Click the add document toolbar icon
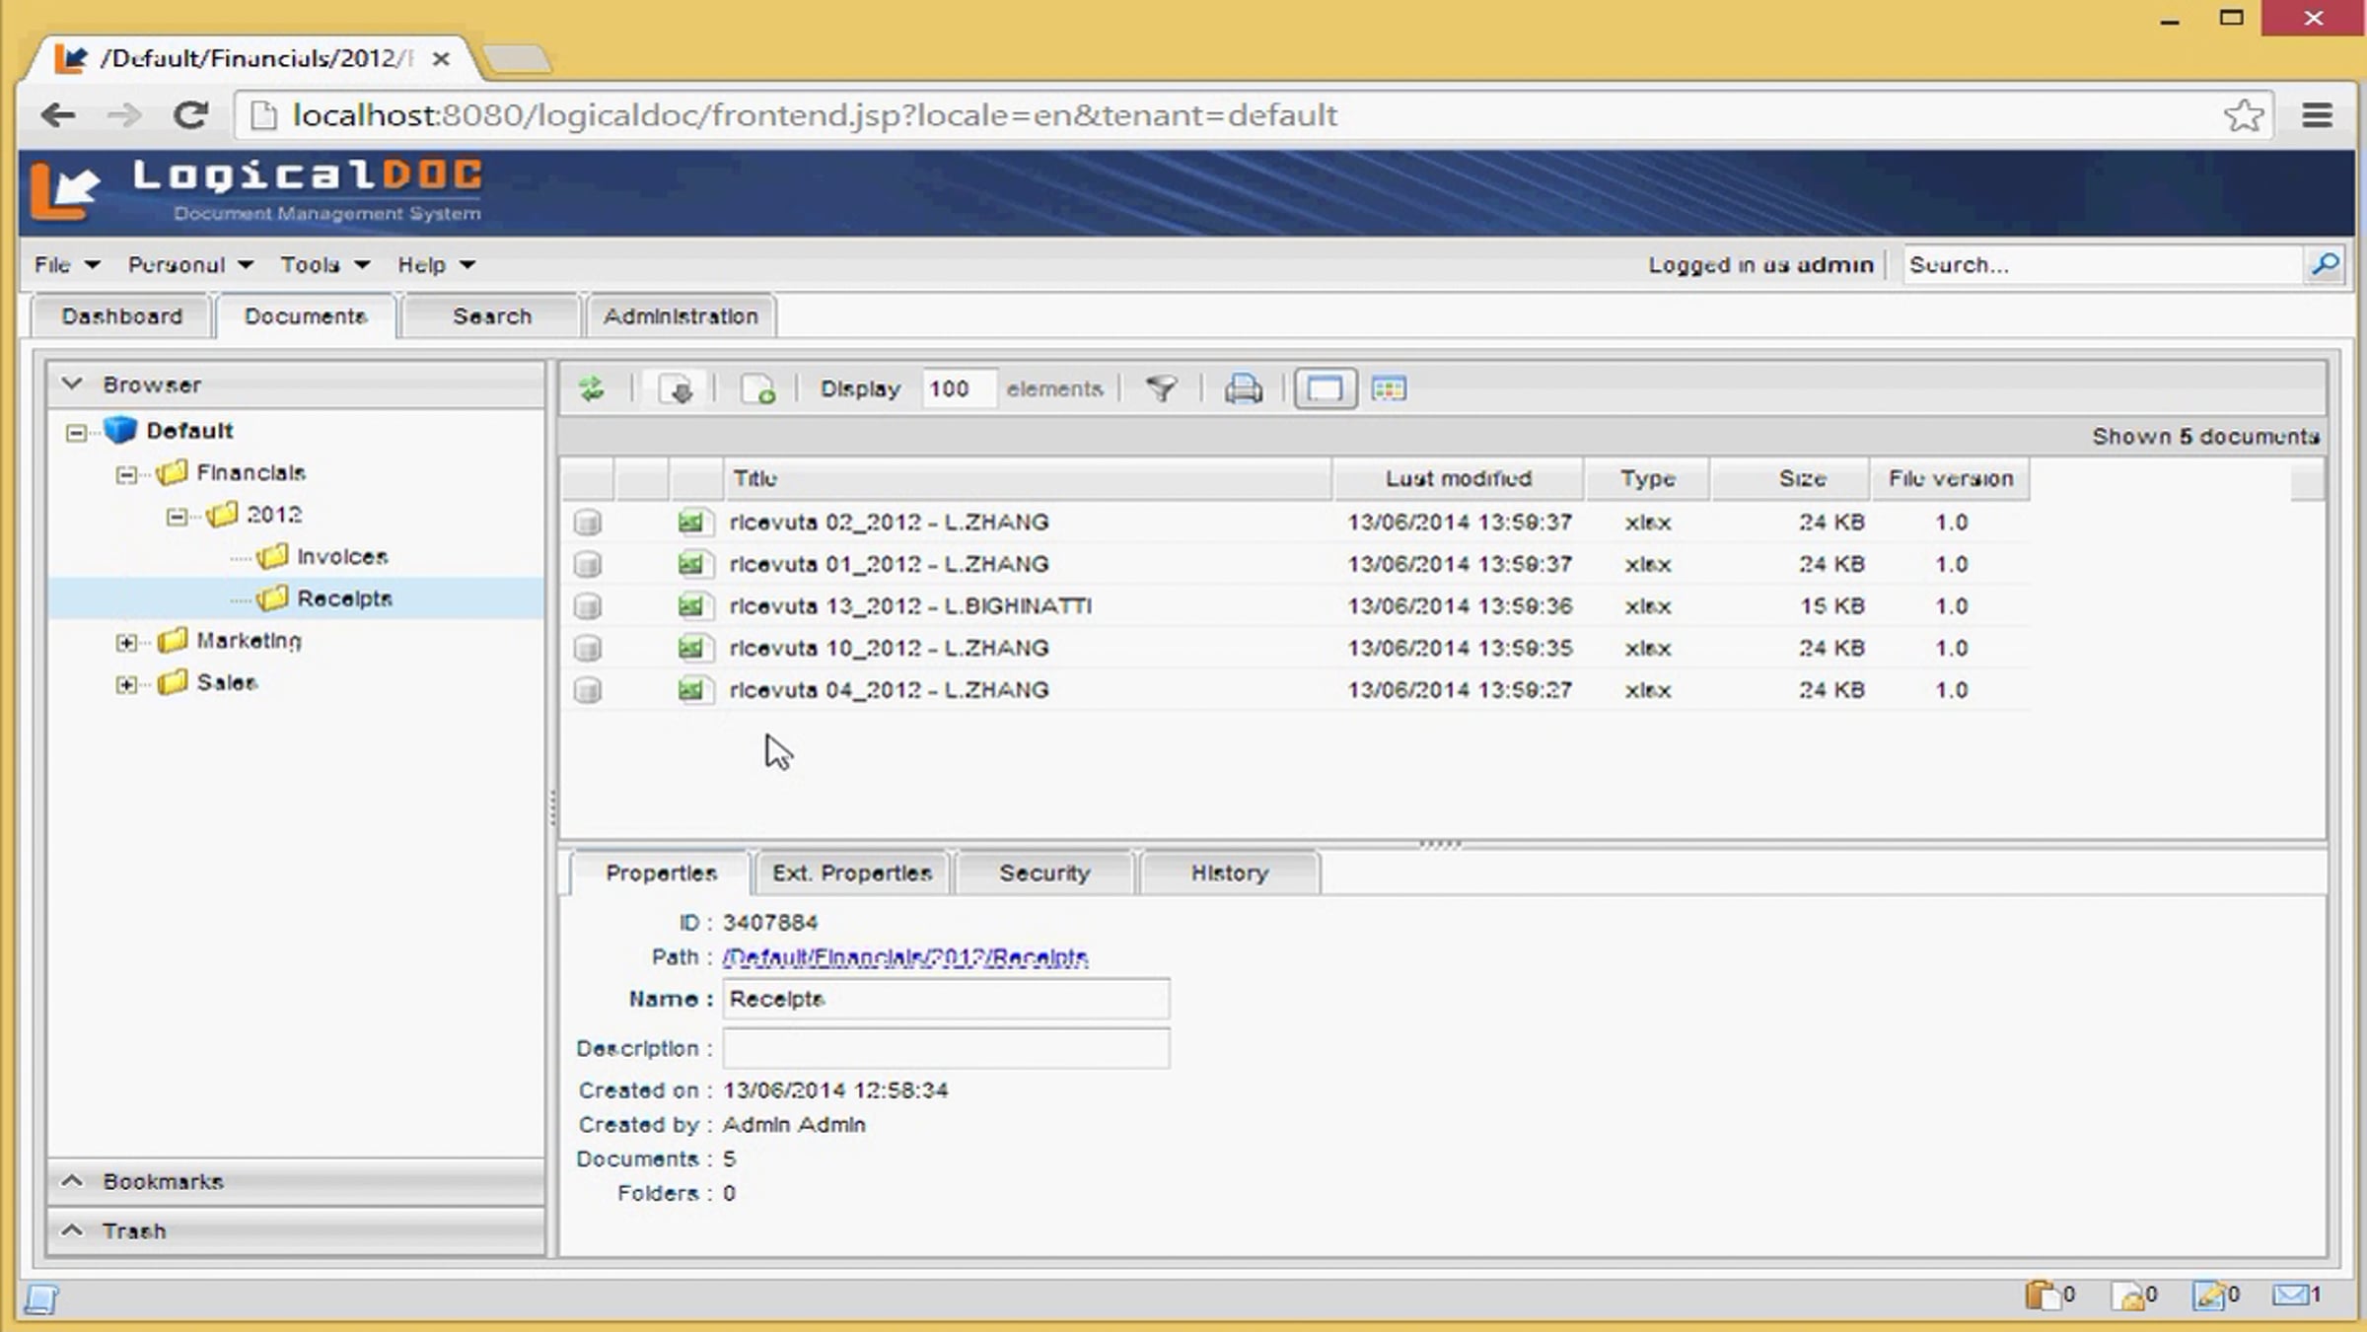Screen dimensions: 2367x1332 point(757,388)
